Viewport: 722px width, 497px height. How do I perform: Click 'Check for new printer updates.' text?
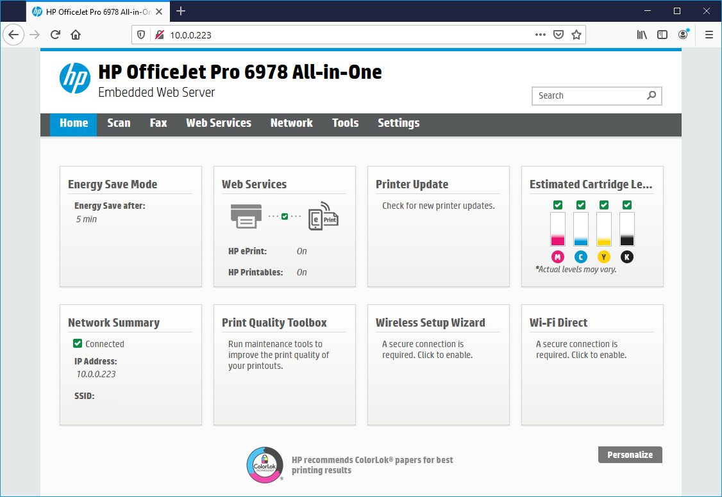coord(439,206)
